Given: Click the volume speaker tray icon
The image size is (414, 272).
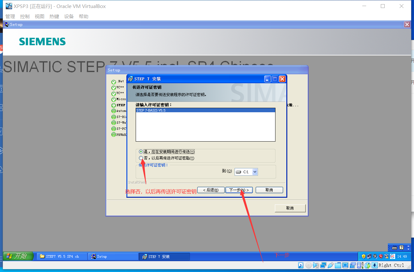Looking at the screenshot, I should coord(375,256).
